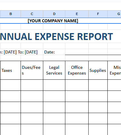Select column C header
The image size is (121, 135).
32,14
